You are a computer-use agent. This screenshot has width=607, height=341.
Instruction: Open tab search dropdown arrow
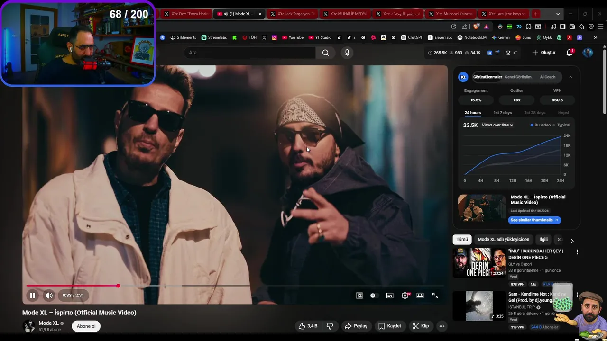click(x=558, y=14)
